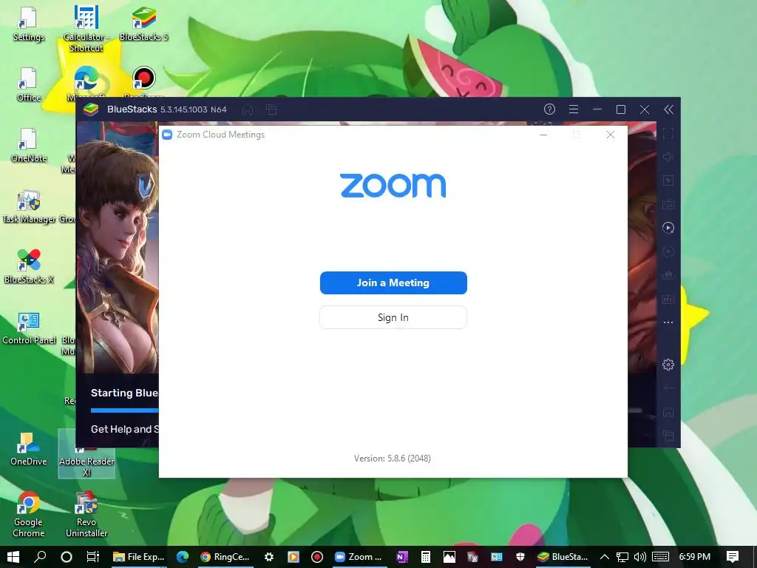The image size is (757, 568).
Task: Open BlueStacks settings gear in sidebar
Action: click(668, 364)
